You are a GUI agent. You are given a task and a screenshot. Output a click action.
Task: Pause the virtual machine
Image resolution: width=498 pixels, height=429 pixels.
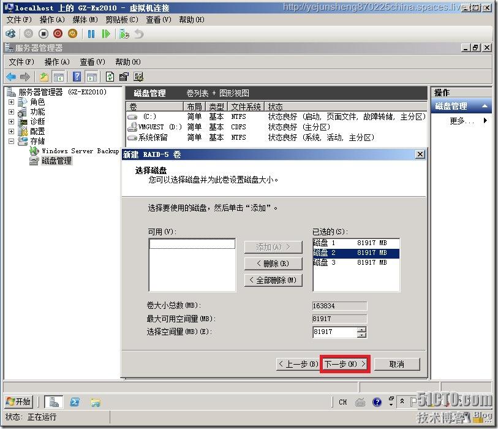(91, 34)
